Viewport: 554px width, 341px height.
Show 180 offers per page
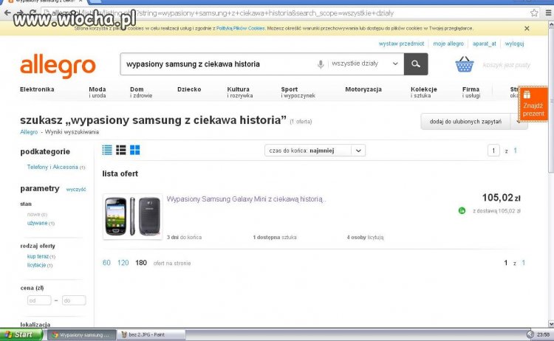tap(141, 263)
